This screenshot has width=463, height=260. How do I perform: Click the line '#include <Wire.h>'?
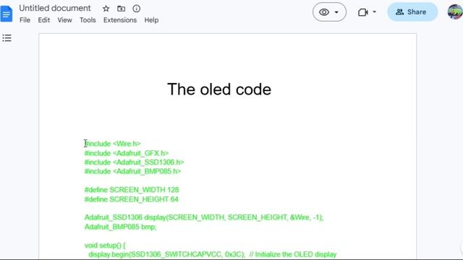113,144
